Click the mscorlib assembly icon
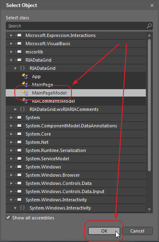Viewport: 159px width, 242px height. pyautogui.click(x=19, y=52)
